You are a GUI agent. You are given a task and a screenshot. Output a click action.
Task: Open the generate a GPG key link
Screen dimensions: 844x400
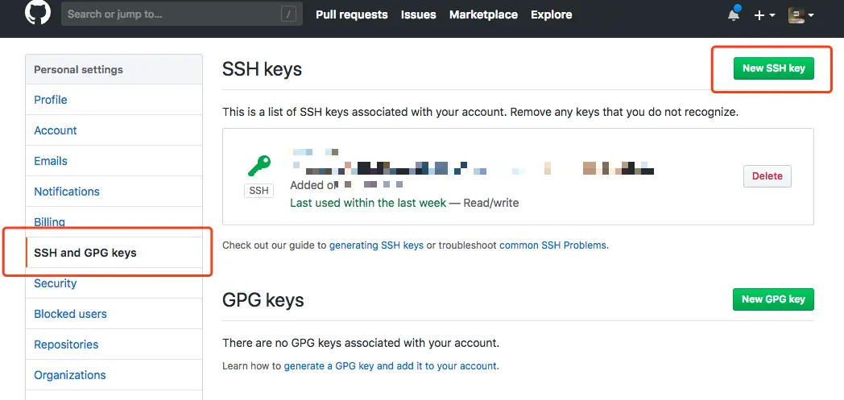coord(391,365)
